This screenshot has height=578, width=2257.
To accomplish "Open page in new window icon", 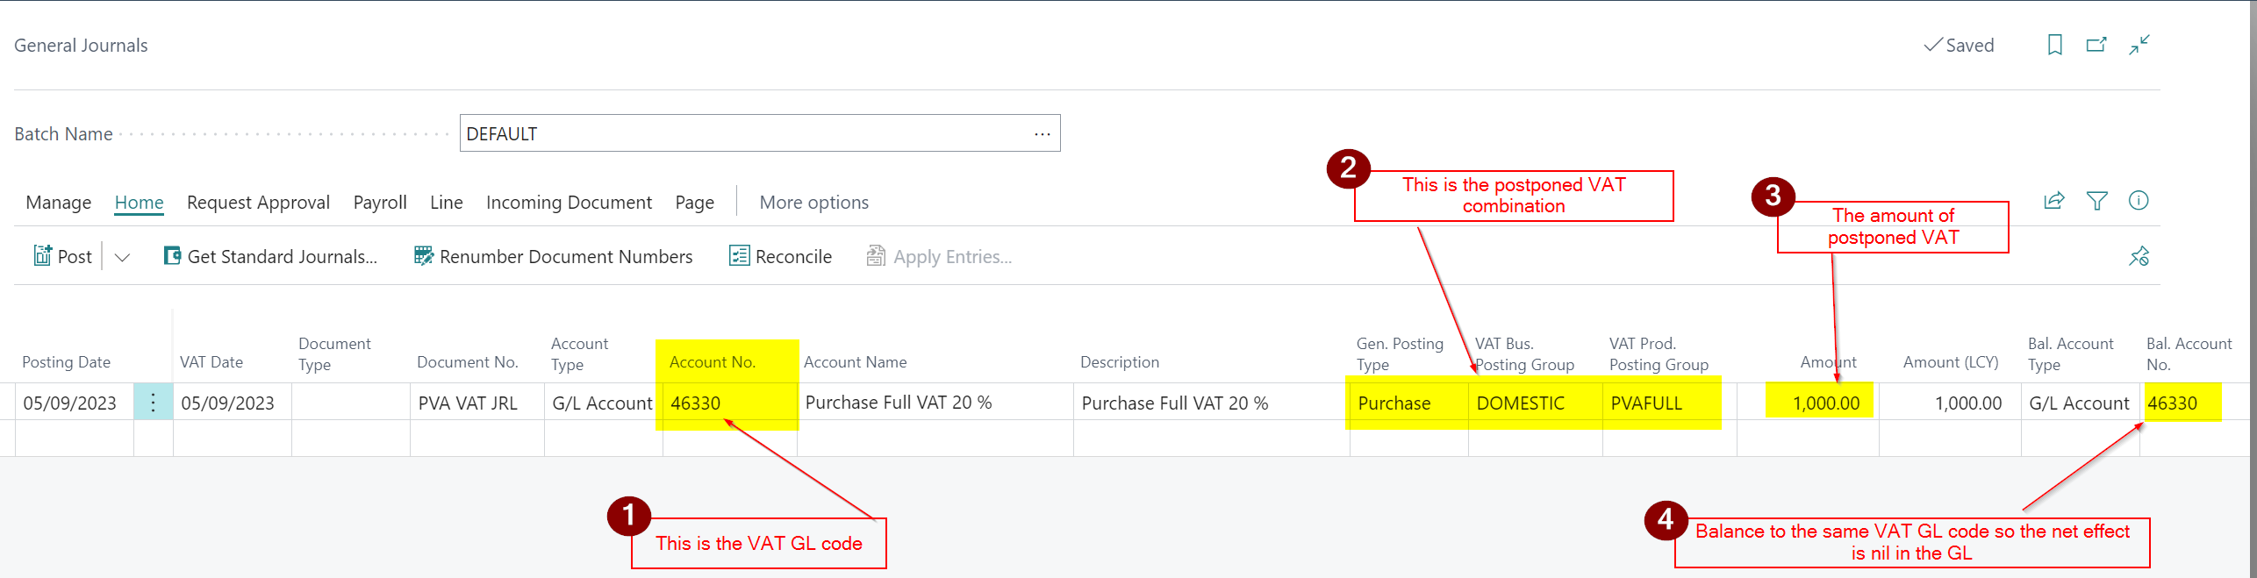I will pos(2096,45).
